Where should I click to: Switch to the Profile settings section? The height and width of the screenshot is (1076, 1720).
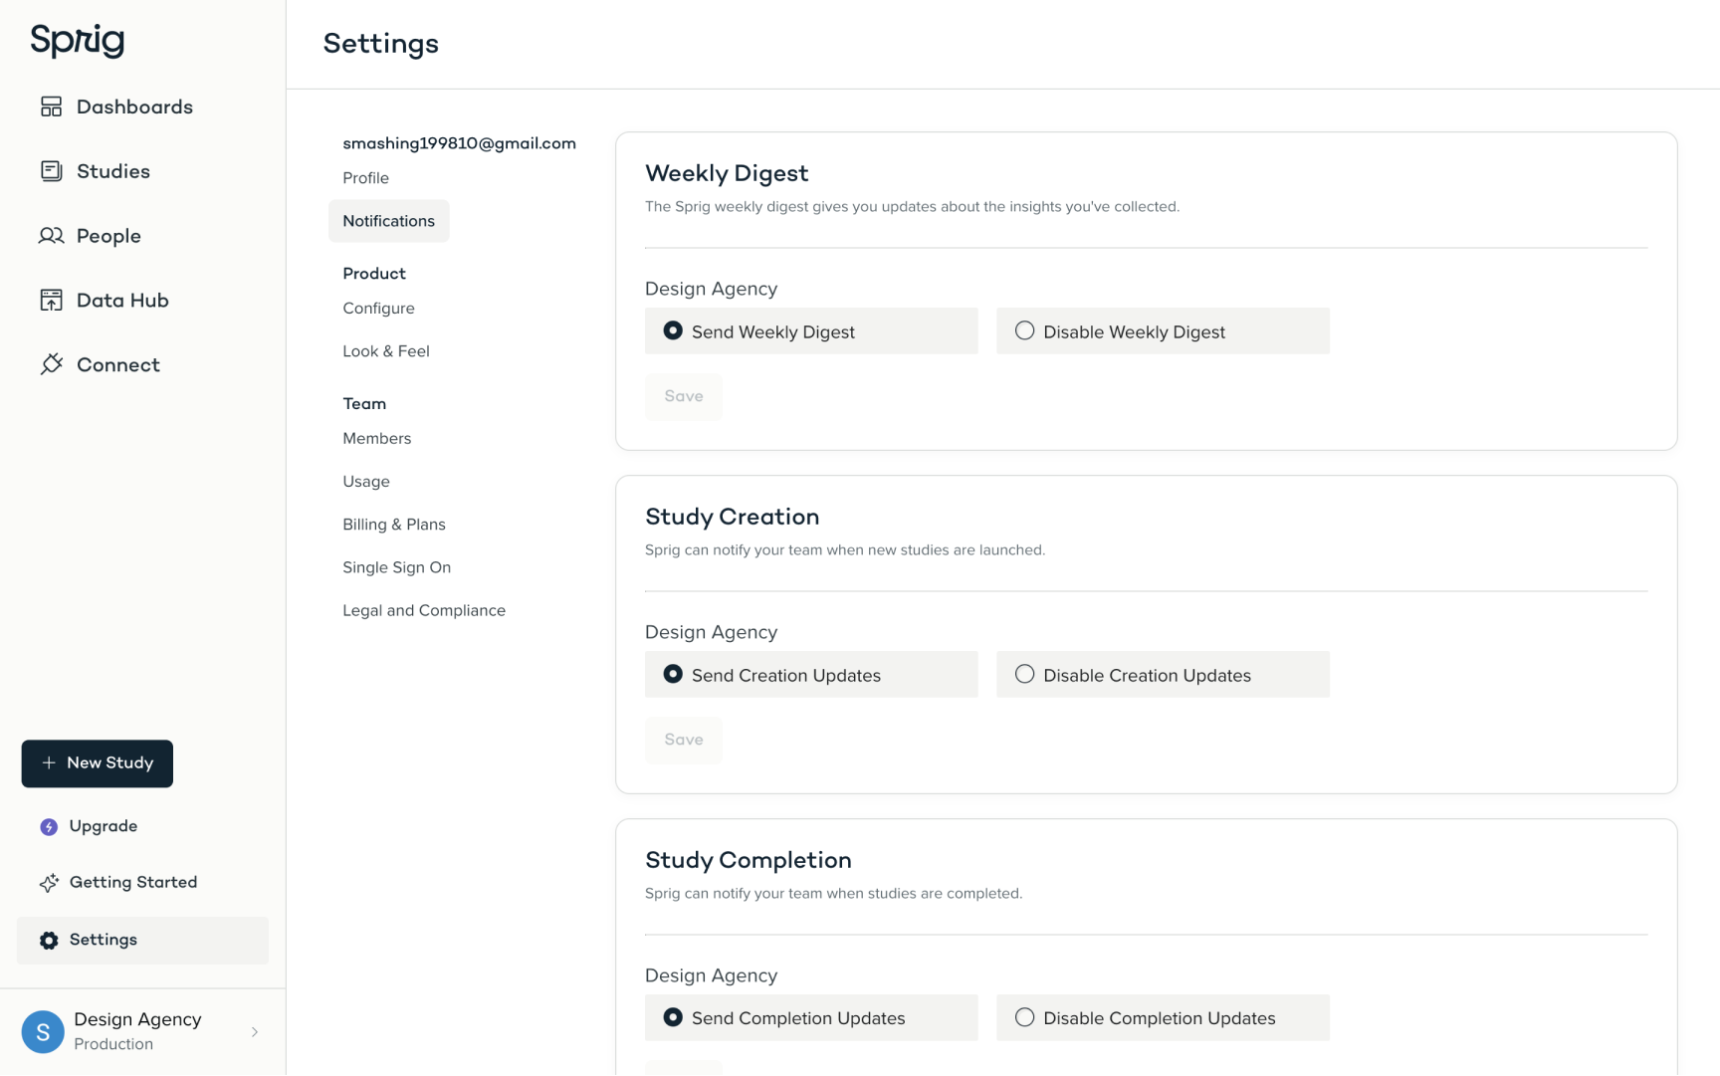click(365, 177)
